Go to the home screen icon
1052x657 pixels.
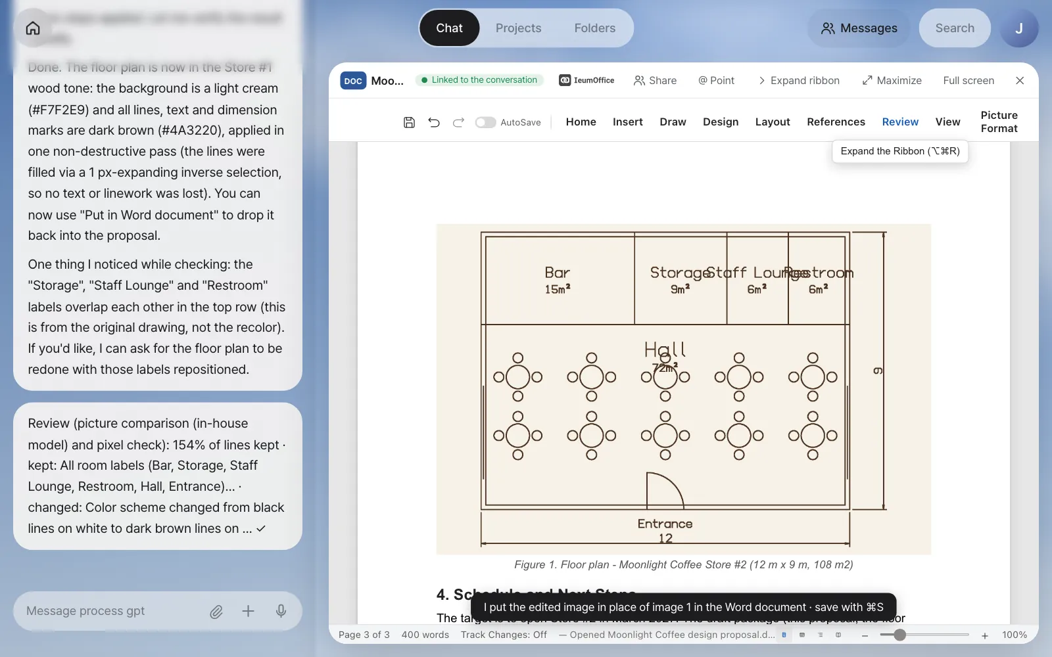coord(33,28)
